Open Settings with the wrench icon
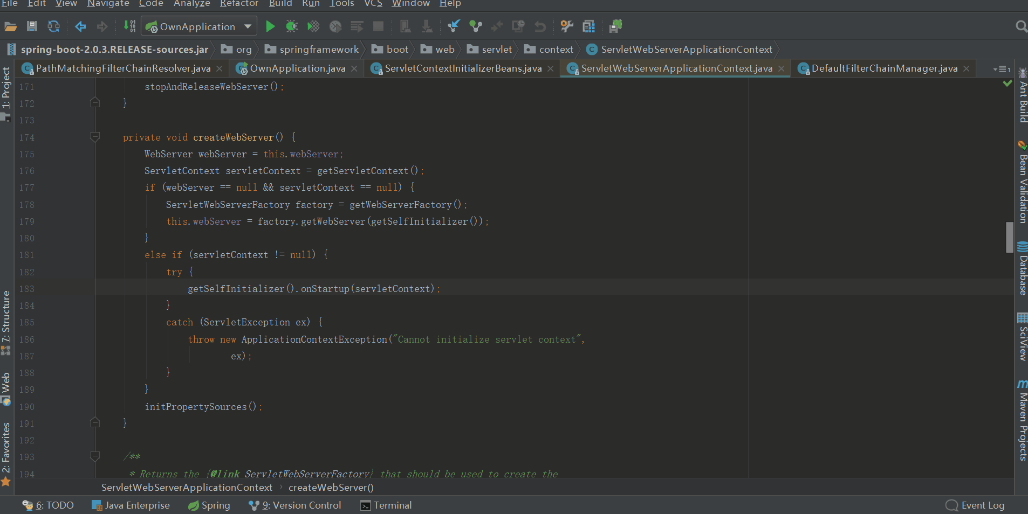 [567, 26]
